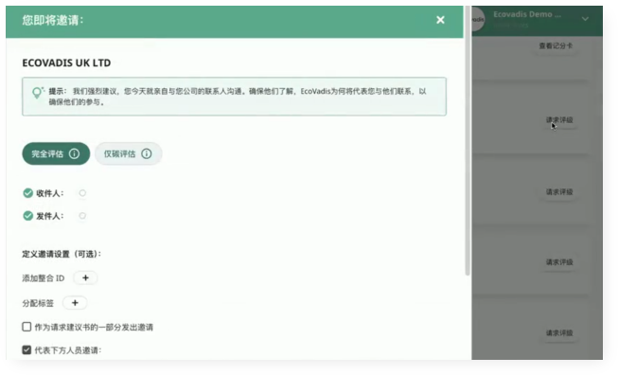Click plus icon beside 添加整合 ID
Viewport: 618px width, 375px height.
pos(85,278)
